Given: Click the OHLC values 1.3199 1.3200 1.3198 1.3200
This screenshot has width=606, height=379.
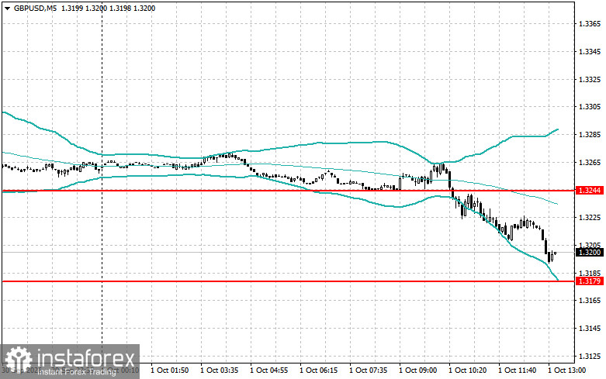Looking at the screenshot, I should [109, 8].
